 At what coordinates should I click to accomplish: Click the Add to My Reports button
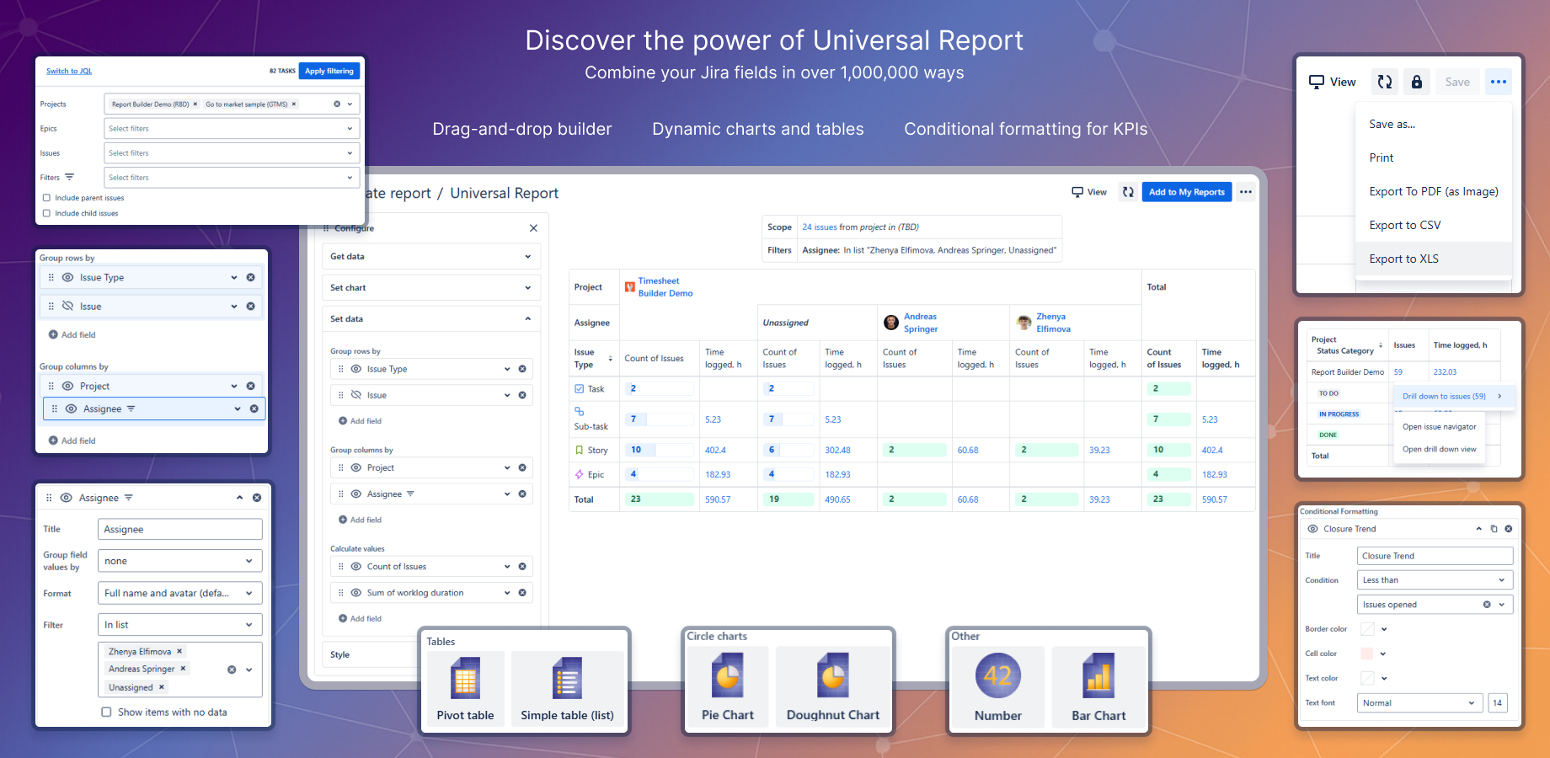pyautogui.click(x=1186, y=192)
